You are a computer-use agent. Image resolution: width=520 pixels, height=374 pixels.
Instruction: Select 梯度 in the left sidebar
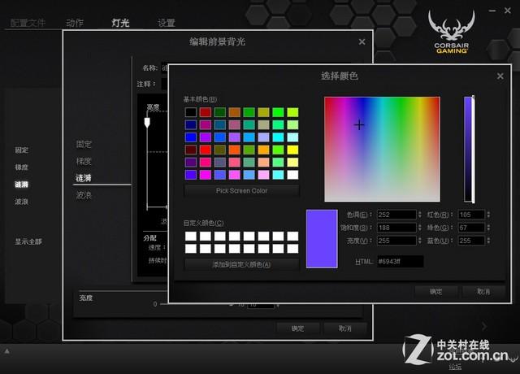coord(22,167)
